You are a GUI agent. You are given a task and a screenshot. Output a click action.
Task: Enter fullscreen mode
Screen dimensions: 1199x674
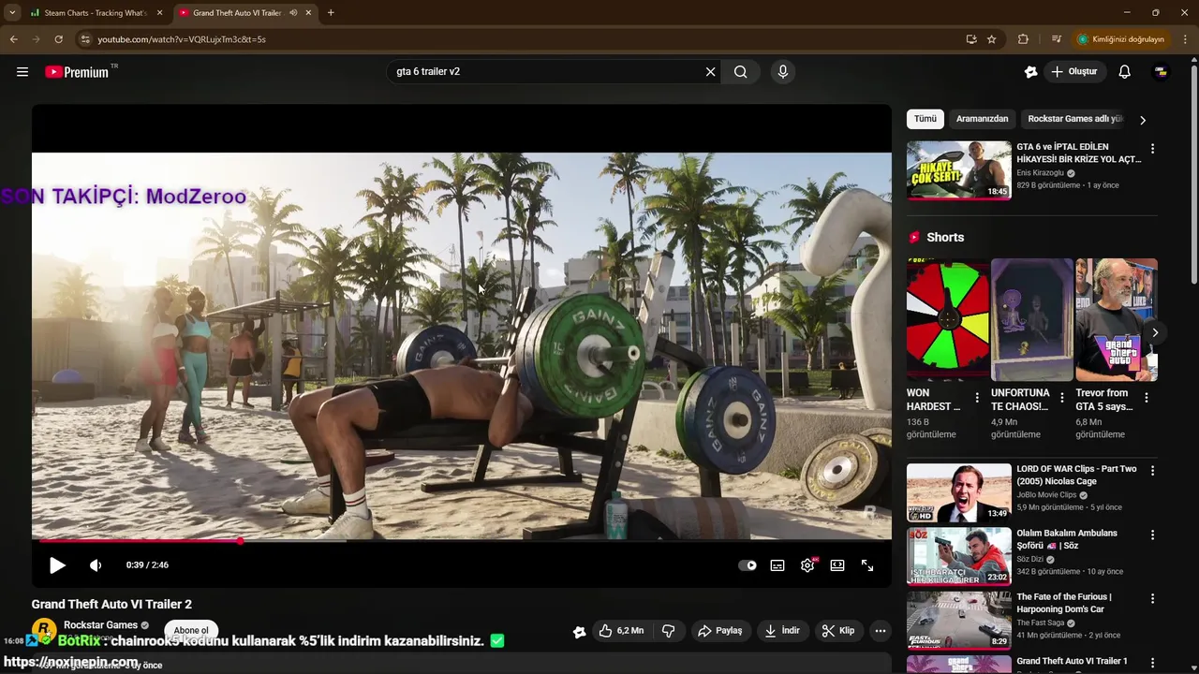point(867,565)
